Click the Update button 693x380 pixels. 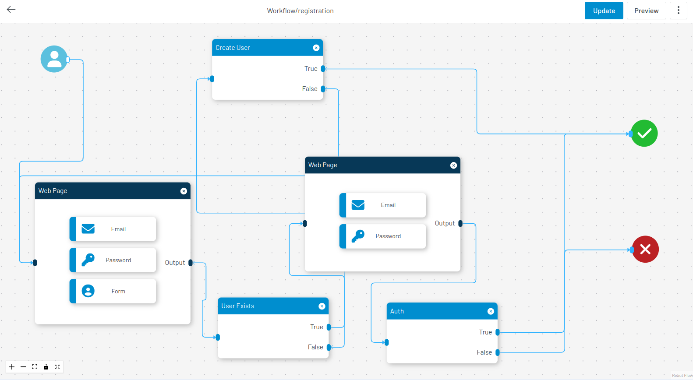[x=604, y=11]
